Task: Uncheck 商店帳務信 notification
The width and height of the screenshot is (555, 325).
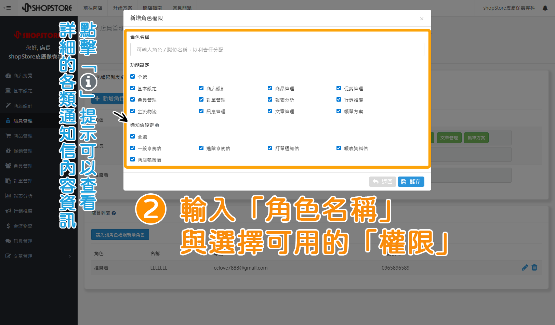Action: point(133,159)
